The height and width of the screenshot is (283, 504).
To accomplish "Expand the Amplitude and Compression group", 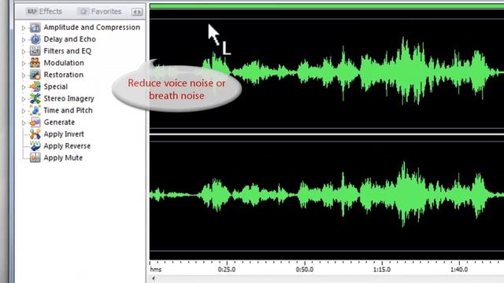I will (x=24, y=28).
